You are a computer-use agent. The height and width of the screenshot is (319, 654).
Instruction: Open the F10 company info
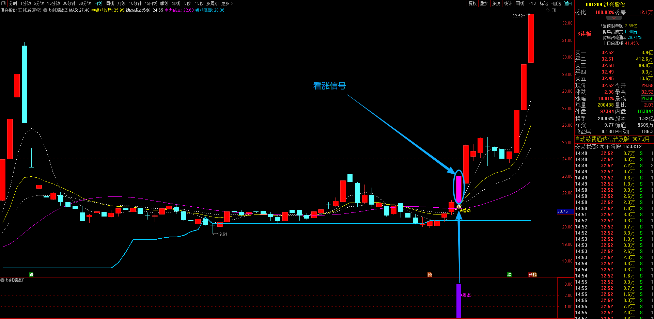tap(532, 3)
